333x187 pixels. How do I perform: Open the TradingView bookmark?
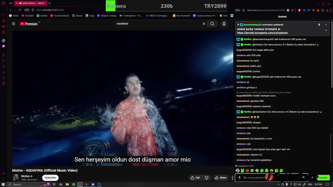click(x=131, y=16)
